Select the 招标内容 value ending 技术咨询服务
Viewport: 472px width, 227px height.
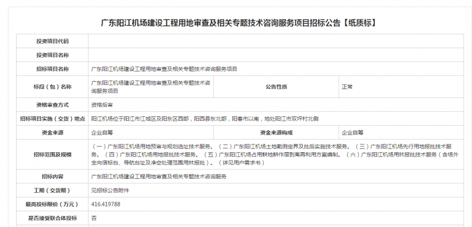point(159,177)
